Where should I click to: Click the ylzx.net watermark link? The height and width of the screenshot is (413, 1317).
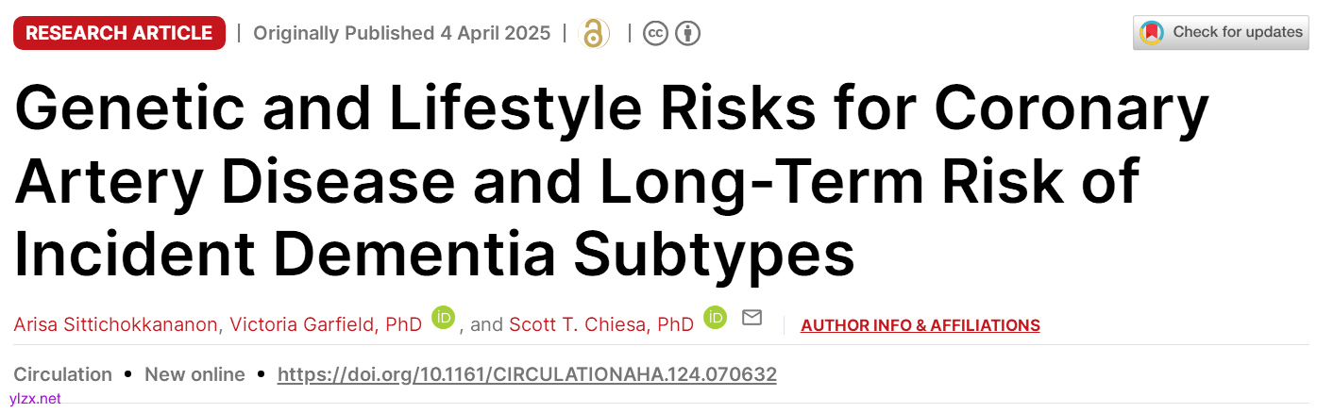click(35, 399)
